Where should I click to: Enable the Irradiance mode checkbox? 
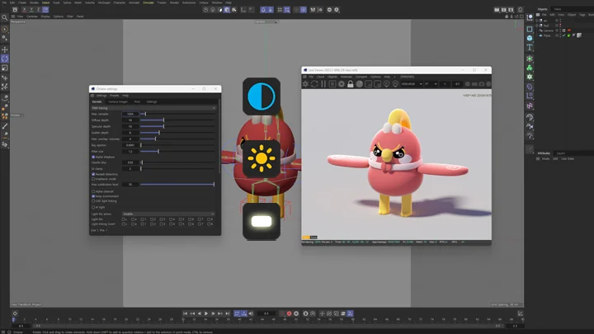pos(93,179)
